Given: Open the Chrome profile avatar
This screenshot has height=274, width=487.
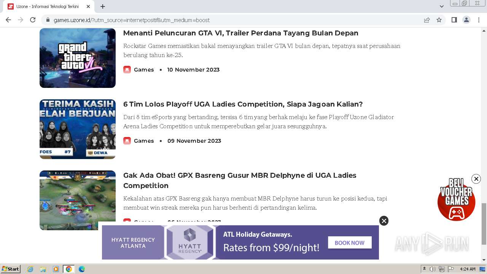Looking at the screenshot, I should 466,20.
